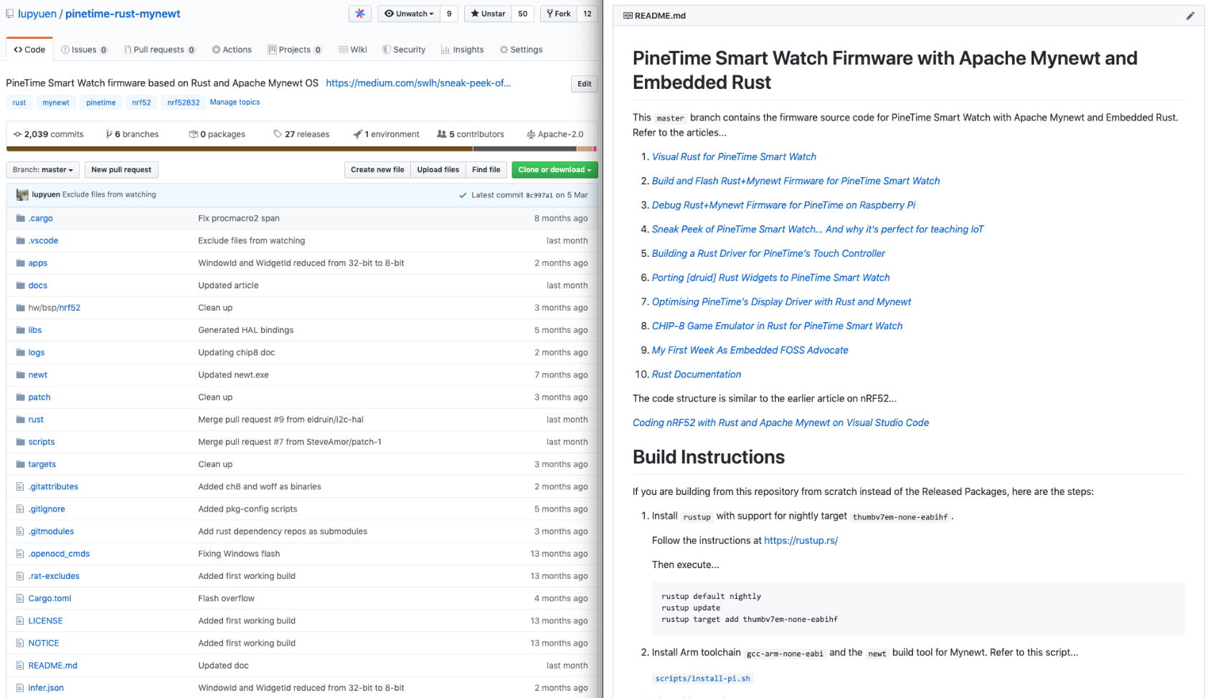Open the Unwatch notifications dropdown
Image resolution: width=1208 pixels, height=698 pixels.
tap(409, 14)
